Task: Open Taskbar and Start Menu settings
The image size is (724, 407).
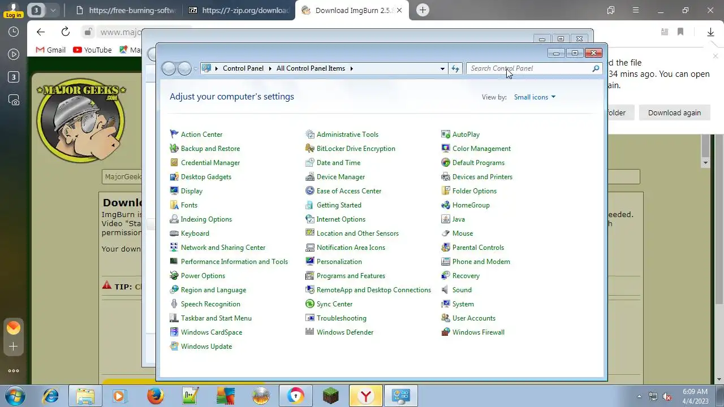Action: pyautogui.click(x=216, y=318)
